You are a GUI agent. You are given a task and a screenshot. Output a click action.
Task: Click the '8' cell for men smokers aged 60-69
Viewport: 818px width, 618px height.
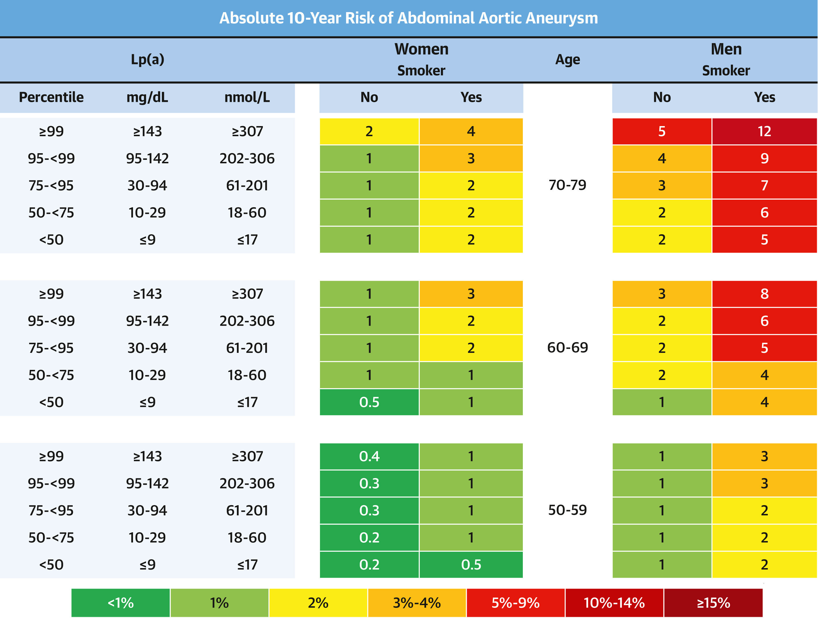point(764,294)
